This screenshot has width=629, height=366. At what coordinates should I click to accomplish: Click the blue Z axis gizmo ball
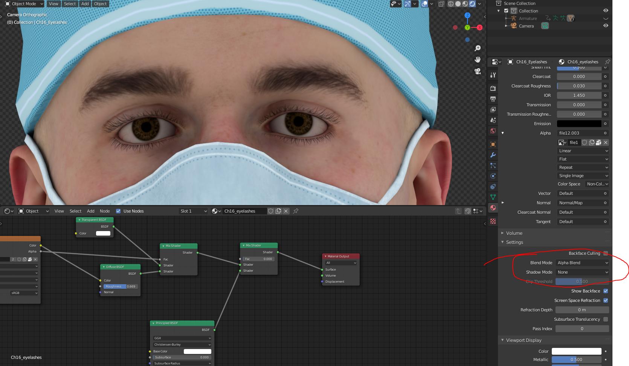(467, 15)
